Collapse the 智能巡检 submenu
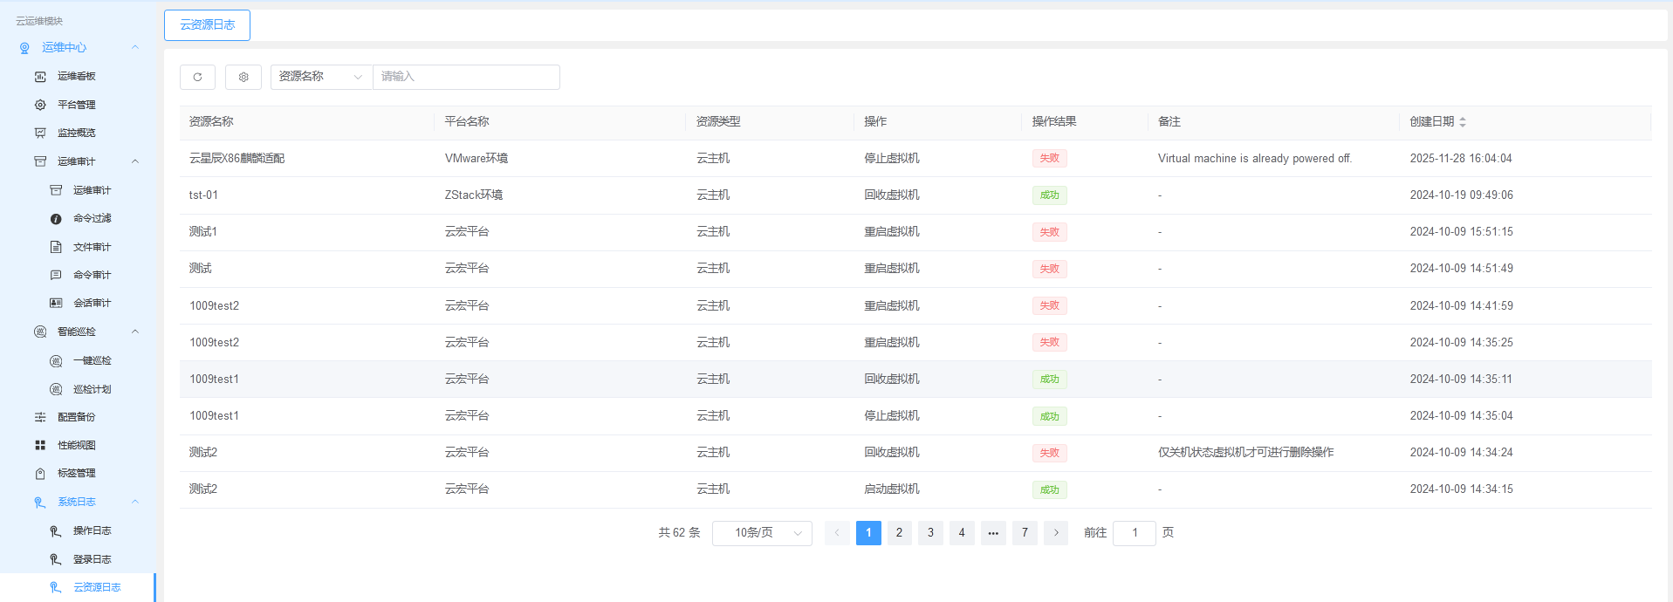Screen dimensions: 1673x602 [x=135, y=332]
